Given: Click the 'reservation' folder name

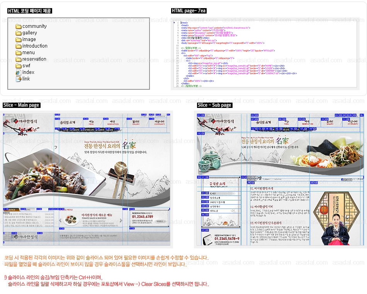Looking at the screenshot, I should coord(34,59).
